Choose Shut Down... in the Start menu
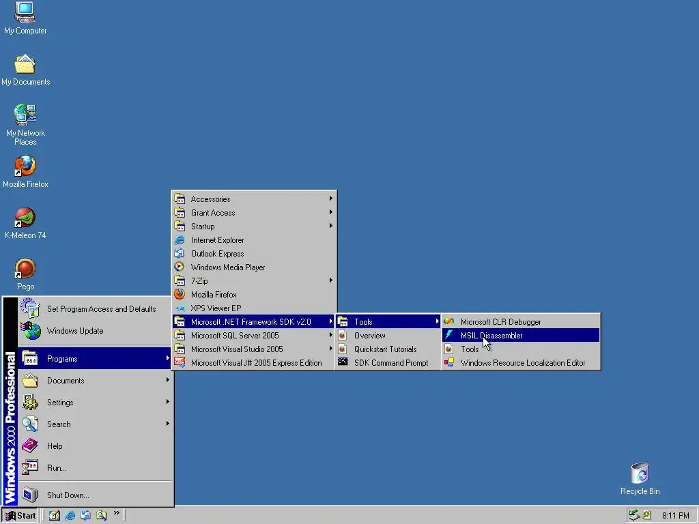The height and width of the screenshot is (524, 699). 94,495
